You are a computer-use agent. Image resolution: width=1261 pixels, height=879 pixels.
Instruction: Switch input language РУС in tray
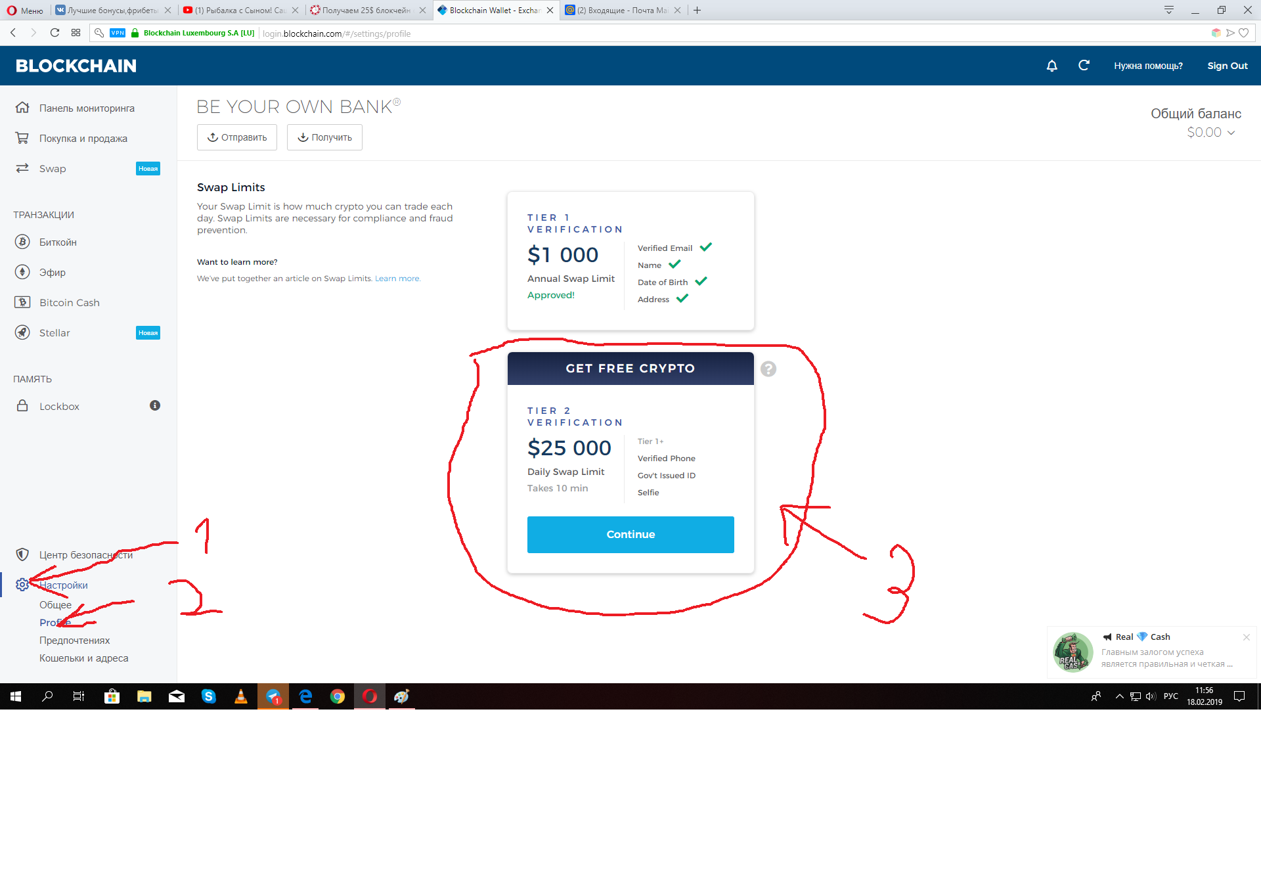pos(1171,696)
